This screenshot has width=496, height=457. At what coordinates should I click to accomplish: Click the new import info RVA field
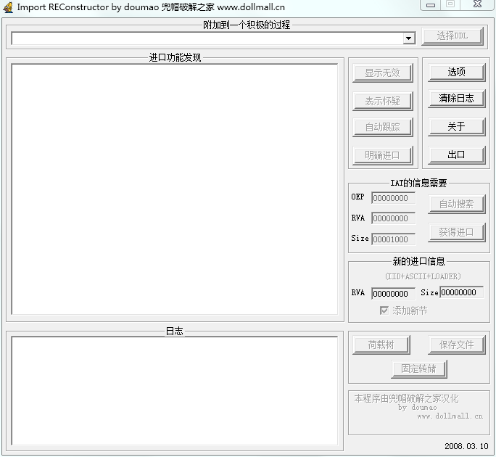(393, 294)
